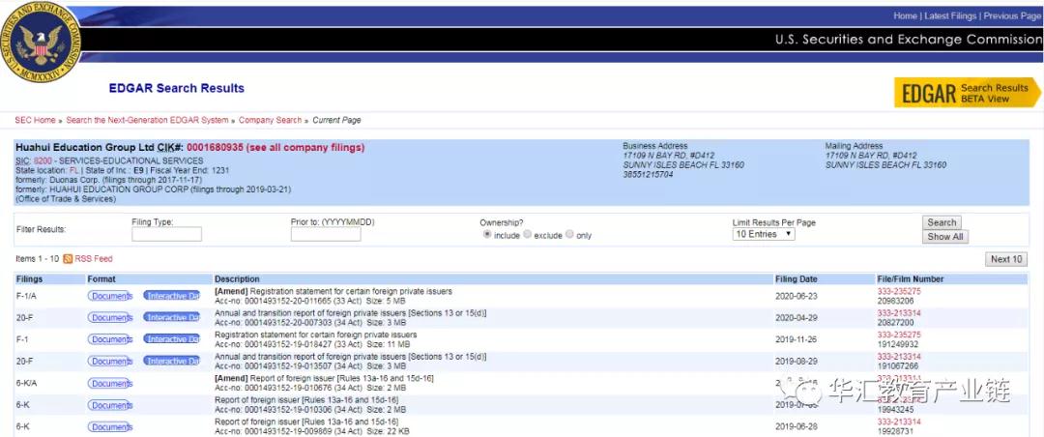This screenshot has height=437, width=1044.
Task: Select the Ownership include radio button
Action: (x=486, y=235)
